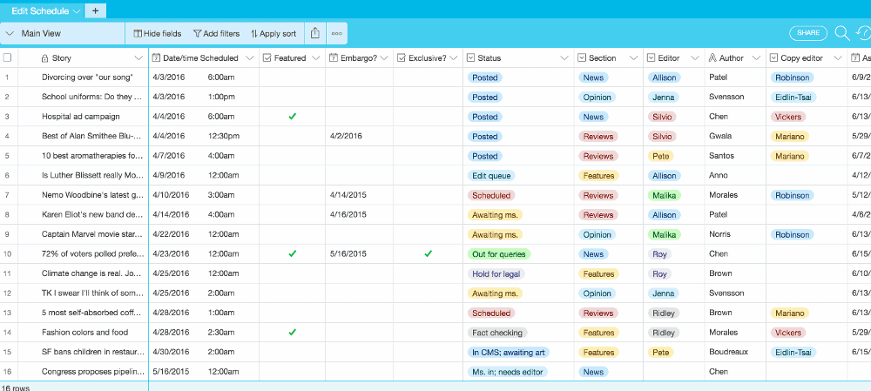Open the Copy editor column dropdown arrow

pos(838,57)
